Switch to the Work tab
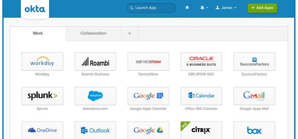Viewport: 298px width, 139px height. pos(38,34)
